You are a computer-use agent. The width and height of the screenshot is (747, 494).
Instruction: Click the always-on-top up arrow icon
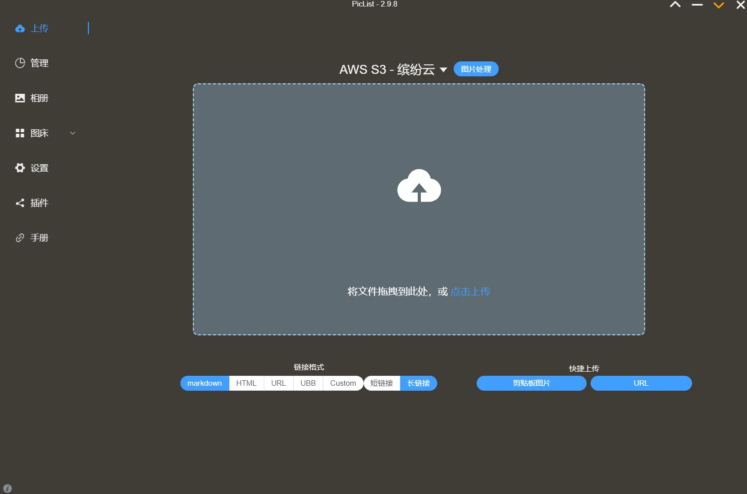(675, 4)
